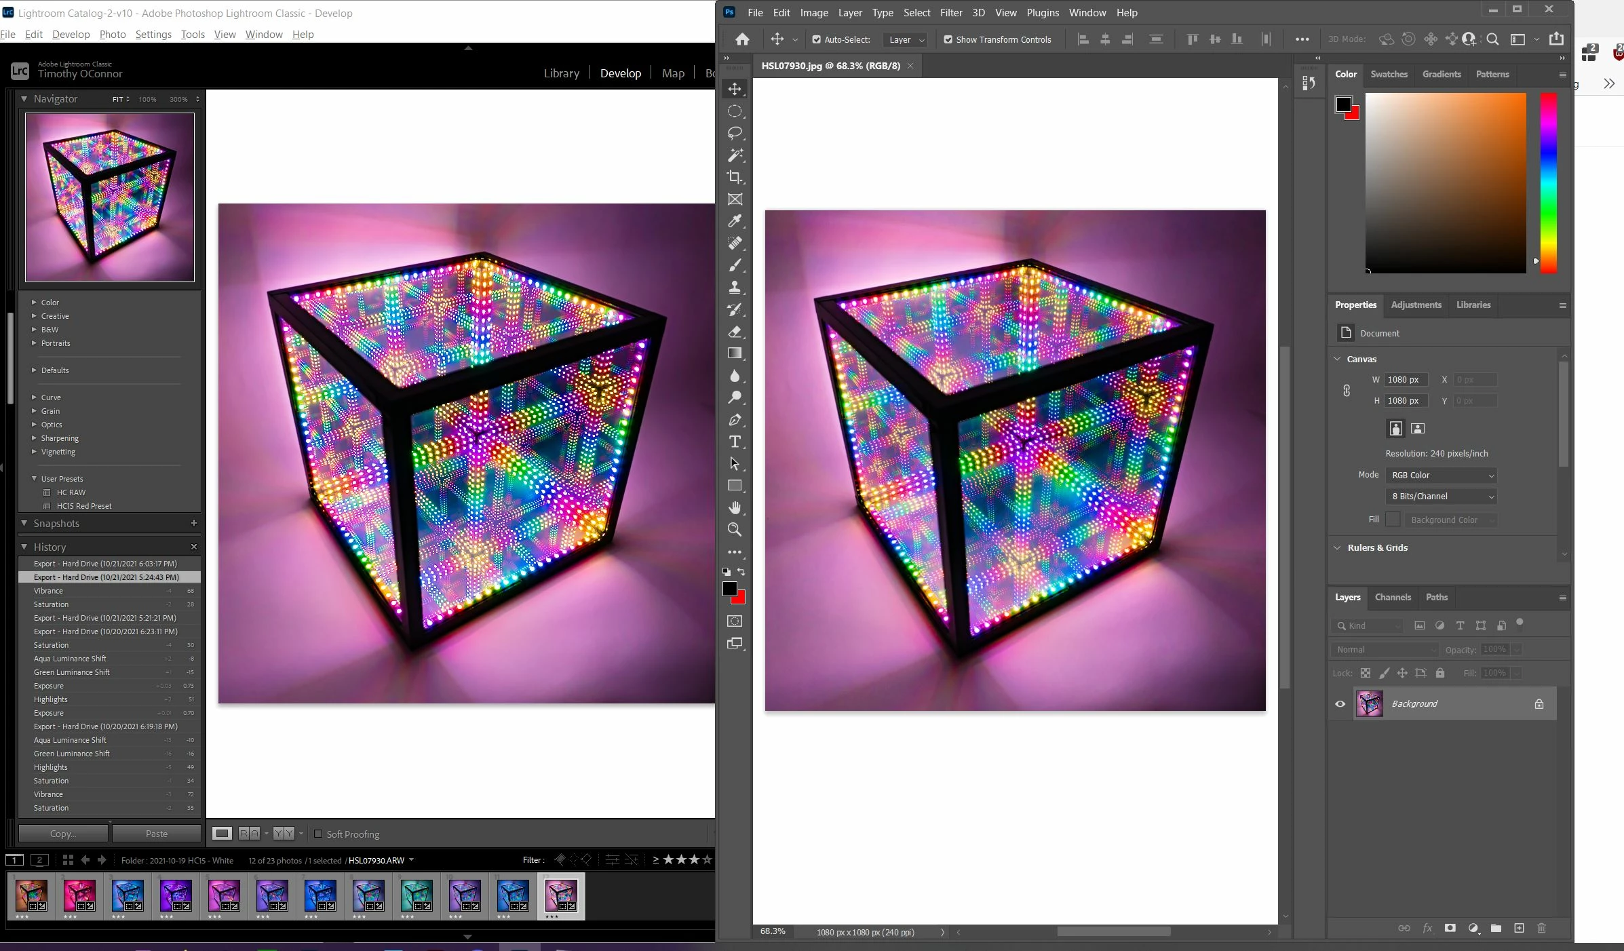1624x951 pixels.
Task: Select the Crop tool in Photoshop
Action: click(x=735, y=178)
